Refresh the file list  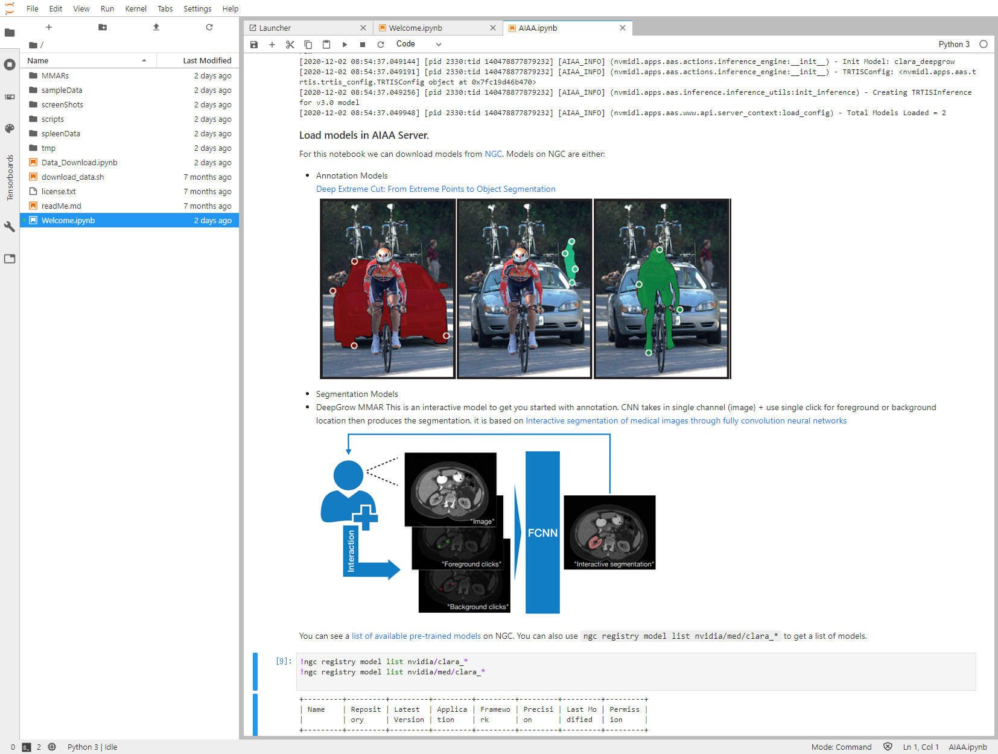click(209, 27)
